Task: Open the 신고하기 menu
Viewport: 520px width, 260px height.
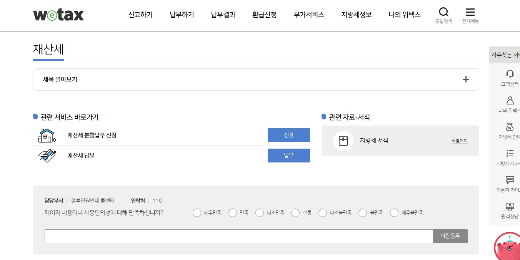Action: tap(140, 14)
